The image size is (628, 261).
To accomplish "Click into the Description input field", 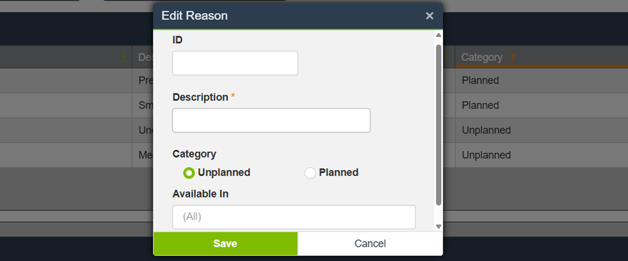I will click(271, 120).
